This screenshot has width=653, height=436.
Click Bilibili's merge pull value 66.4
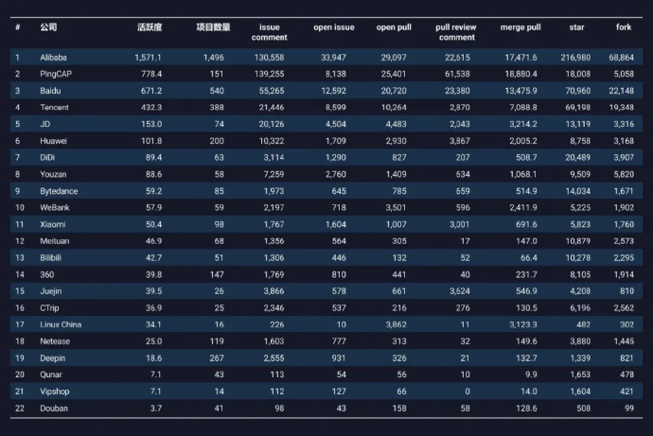click(528, 258)
